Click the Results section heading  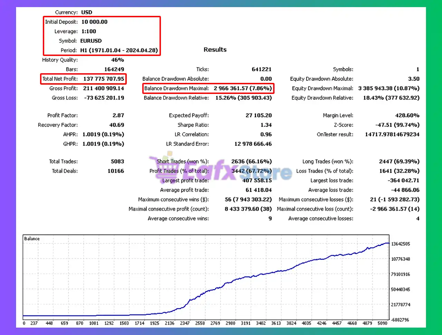click(215, 50)
